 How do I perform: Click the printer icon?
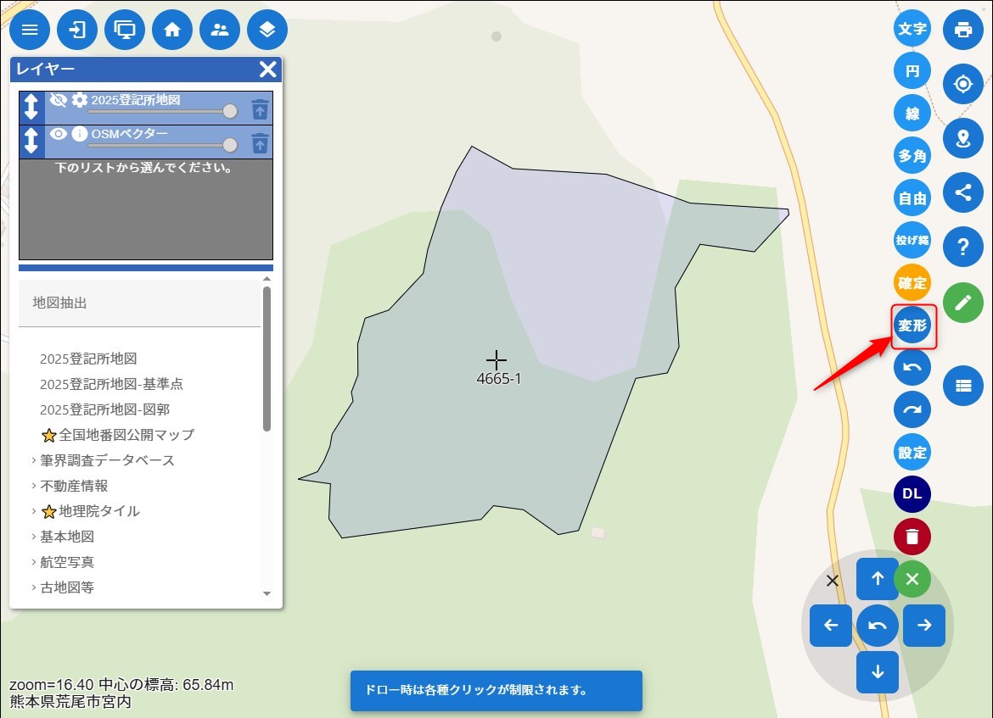[x=962, y=31]
